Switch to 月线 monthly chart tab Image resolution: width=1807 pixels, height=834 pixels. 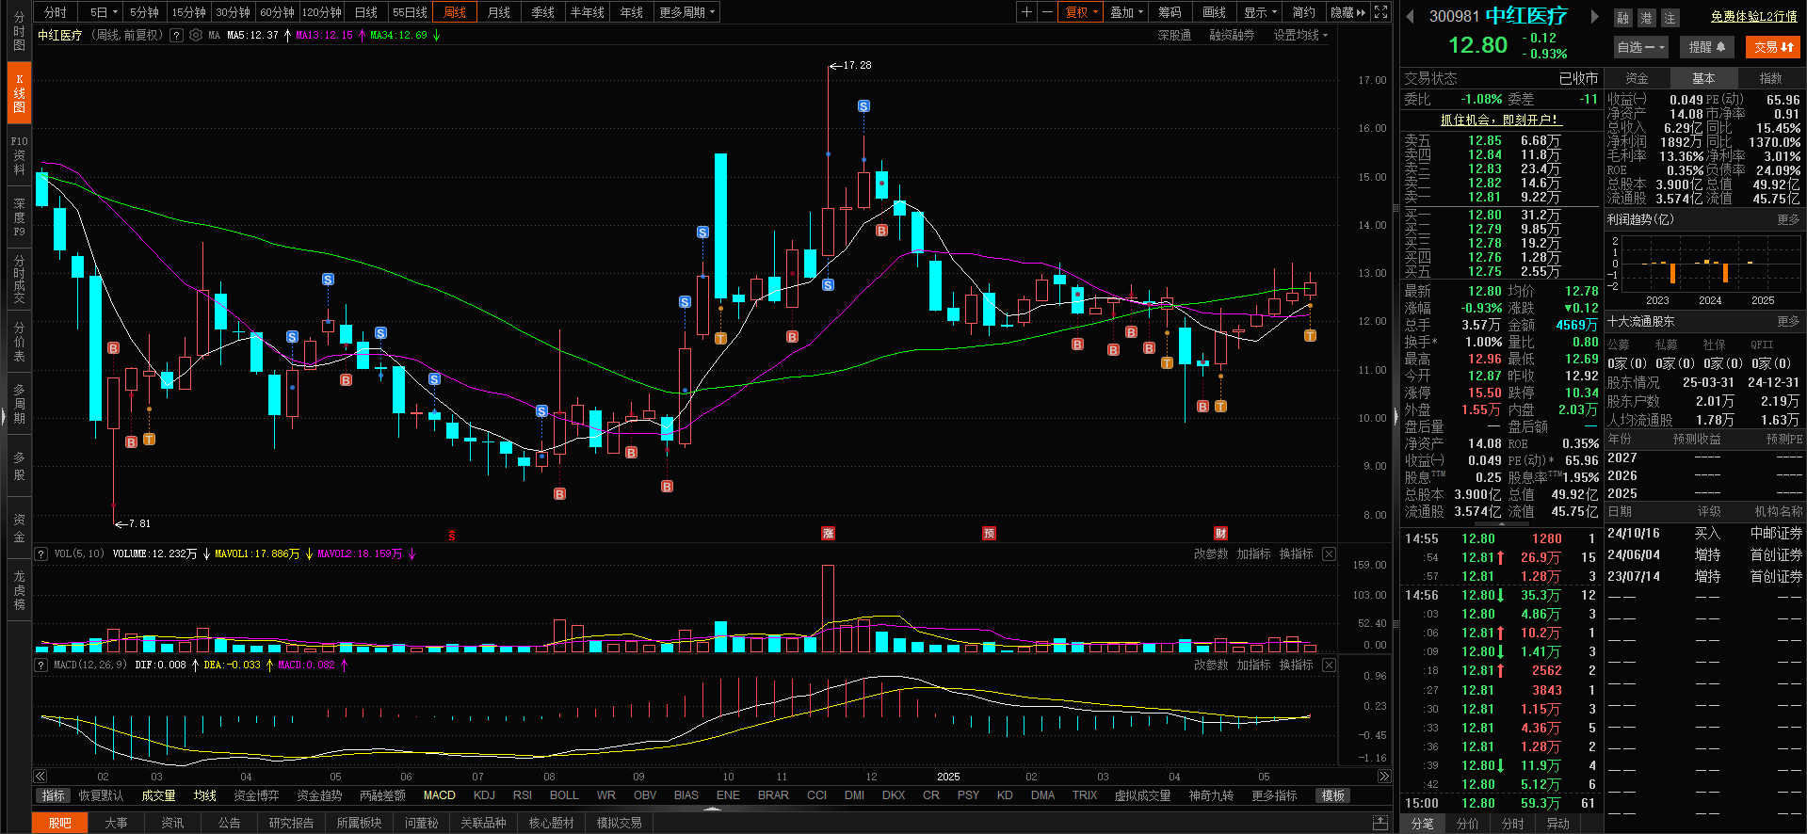pyautogui.click(x=498, y=12)
